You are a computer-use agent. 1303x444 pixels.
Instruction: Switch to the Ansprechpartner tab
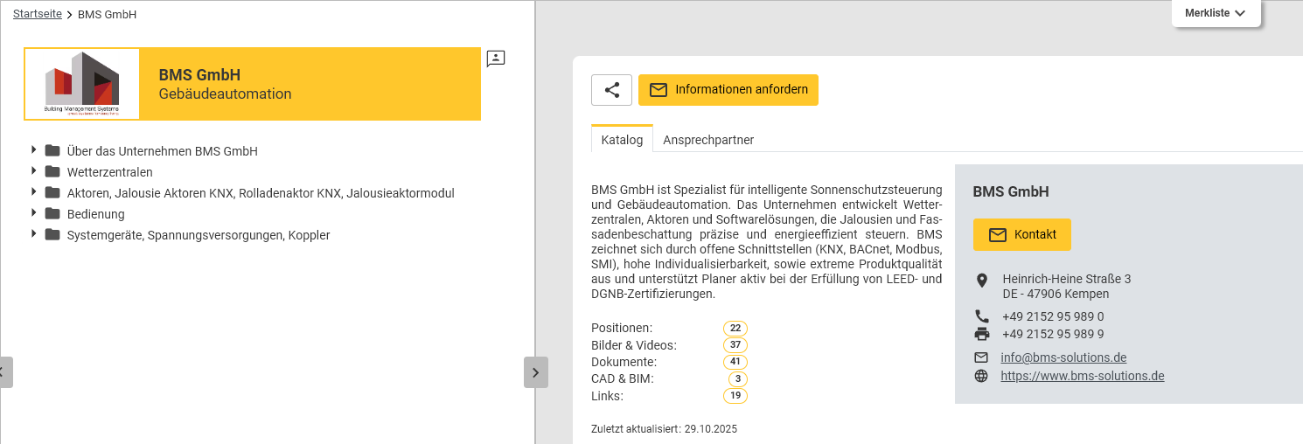(708, 140)
